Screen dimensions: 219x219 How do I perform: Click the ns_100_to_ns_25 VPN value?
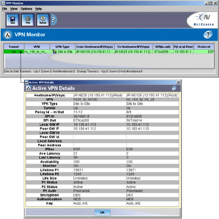(x=140, y=100)
